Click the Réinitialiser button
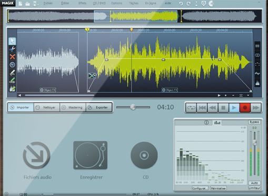 coord(219,188)
